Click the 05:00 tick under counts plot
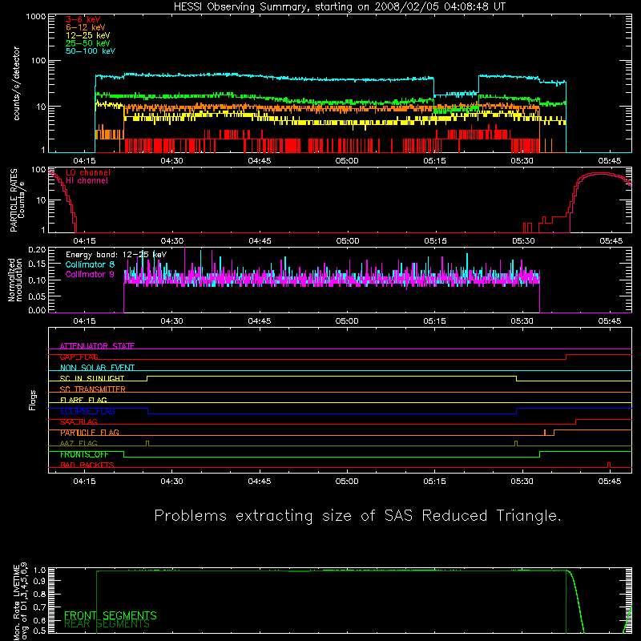641x641 pixels. tap(347, 161)
